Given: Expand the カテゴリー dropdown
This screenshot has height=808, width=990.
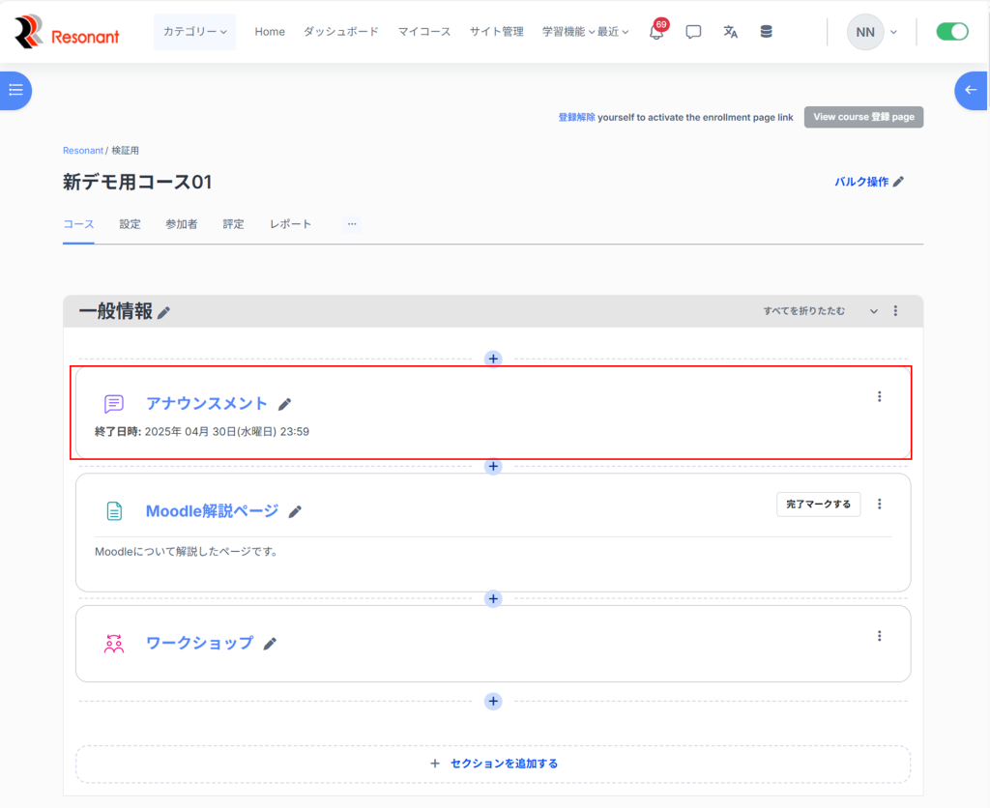Looking at the screenshot, I should click(x=194, y=32).
